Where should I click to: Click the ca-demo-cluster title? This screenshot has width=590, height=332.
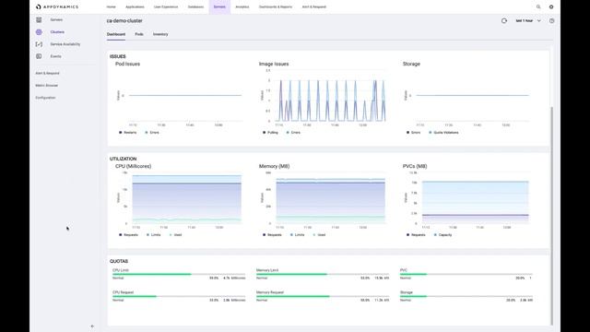point(124,20)
